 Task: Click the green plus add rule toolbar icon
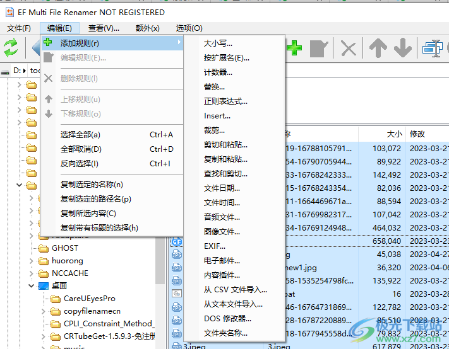[294, 48]
